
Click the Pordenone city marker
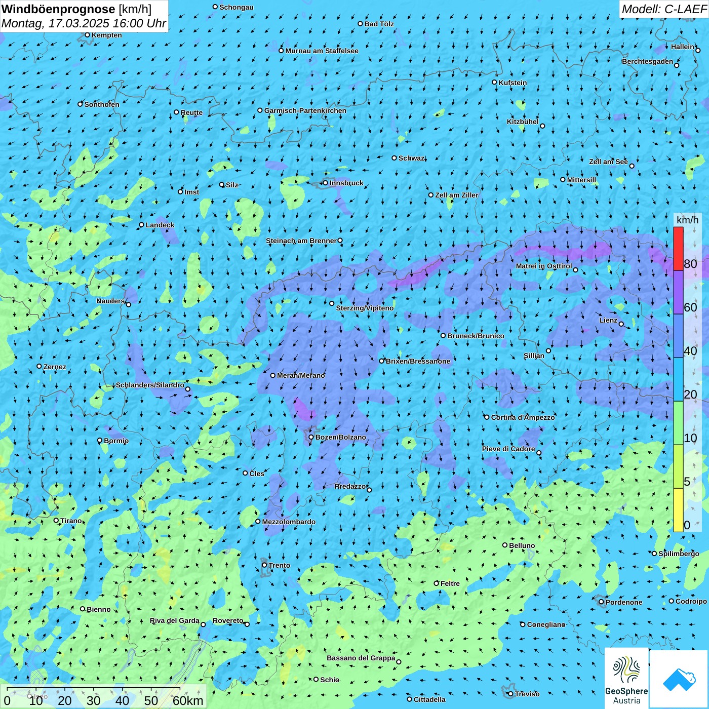pos(602,602)
